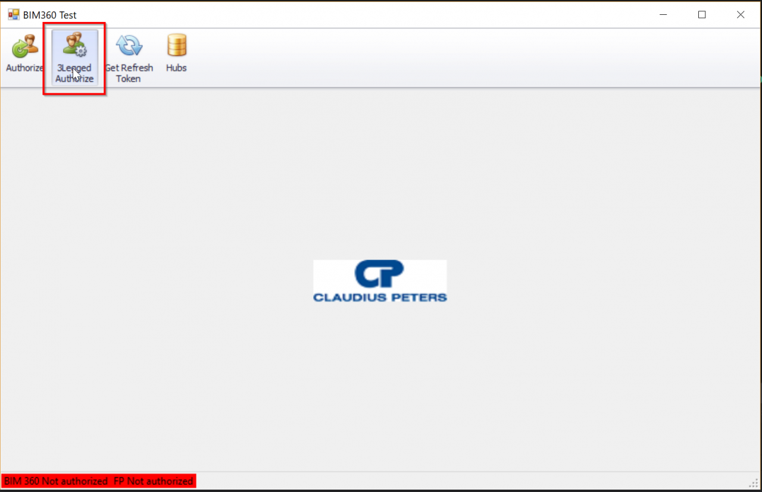The width and height of the screenshot is (762, 492).
Task: Maximize the BIM360 Test window
Action: click(702, 15)
